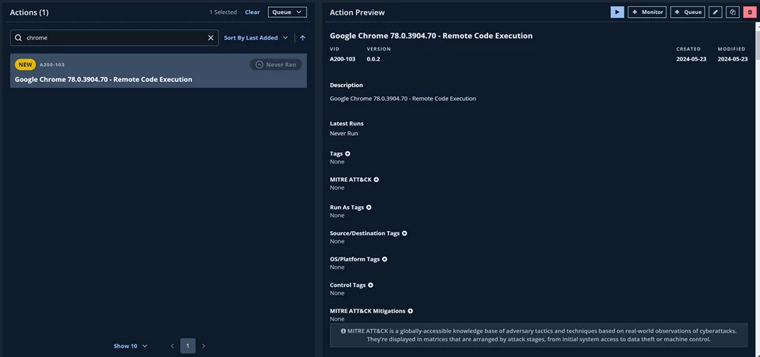
Task: Click the search magnifier icon
Action: click(19, 38)
